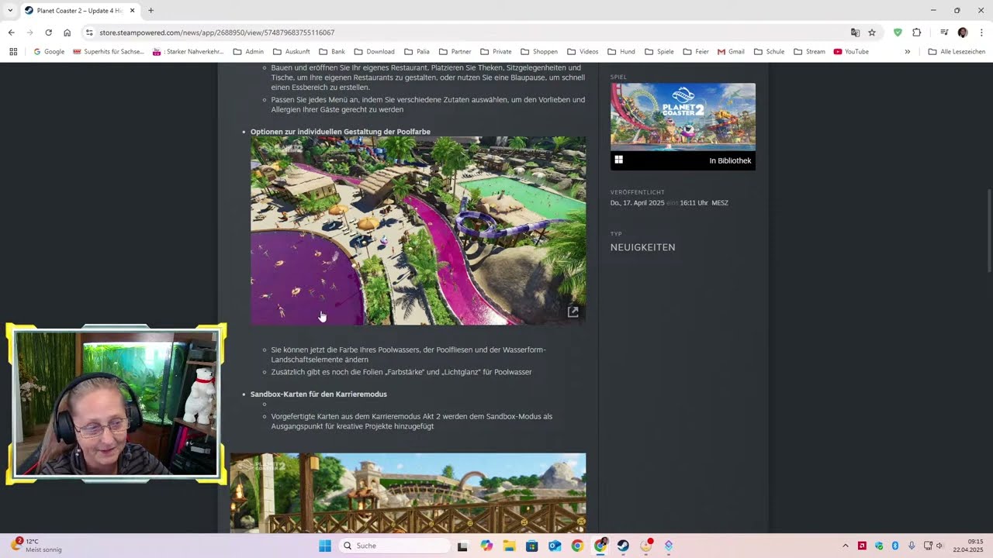Open the Chrome profile avatar

pos(963,33)
